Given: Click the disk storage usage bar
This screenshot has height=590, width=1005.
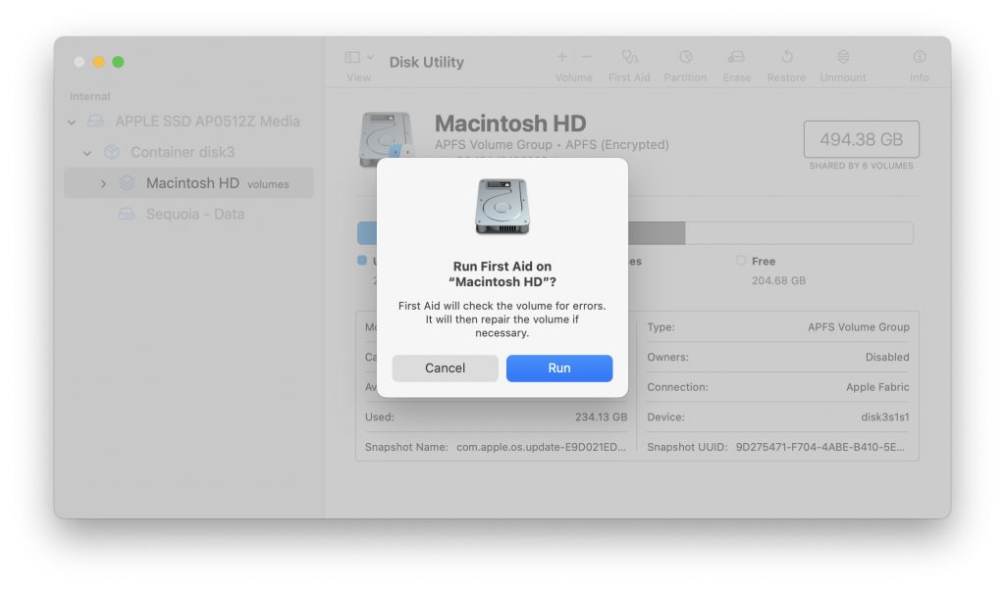Looking at the screenshot, I should point(785,233).
